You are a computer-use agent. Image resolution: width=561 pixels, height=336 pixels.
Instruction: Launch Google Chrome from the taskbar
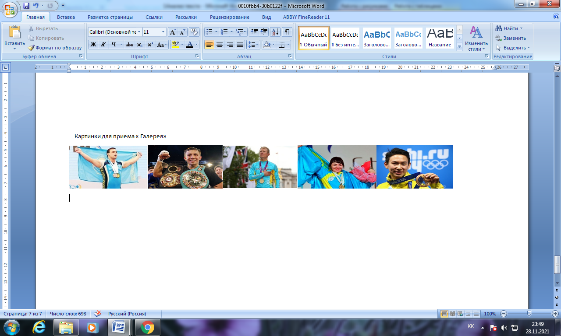pos(147,327)
